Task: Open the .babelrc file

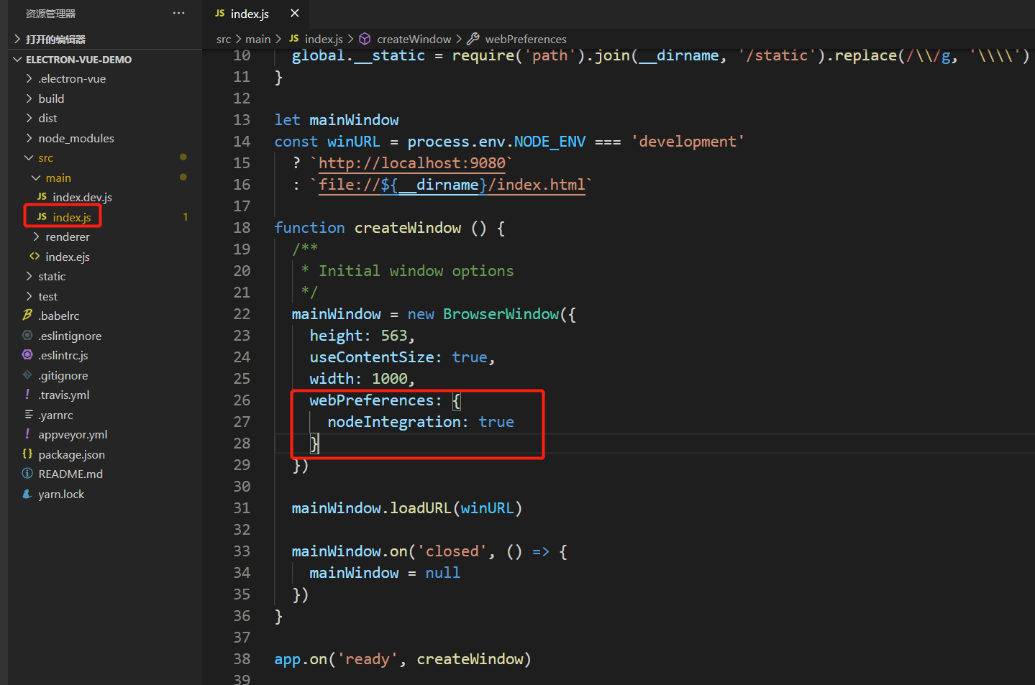Action: click(x=59, y=316)
